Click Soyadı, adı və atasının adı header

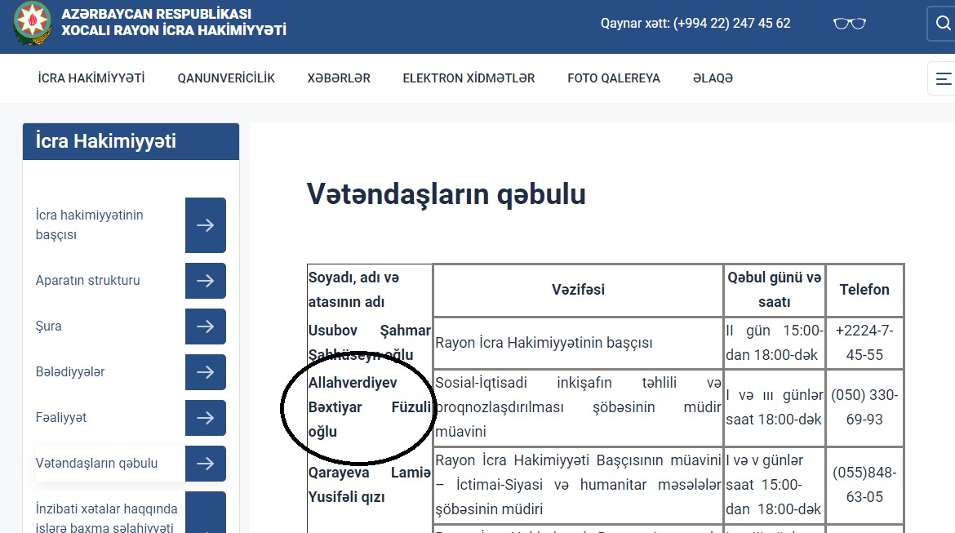point(370,290)
